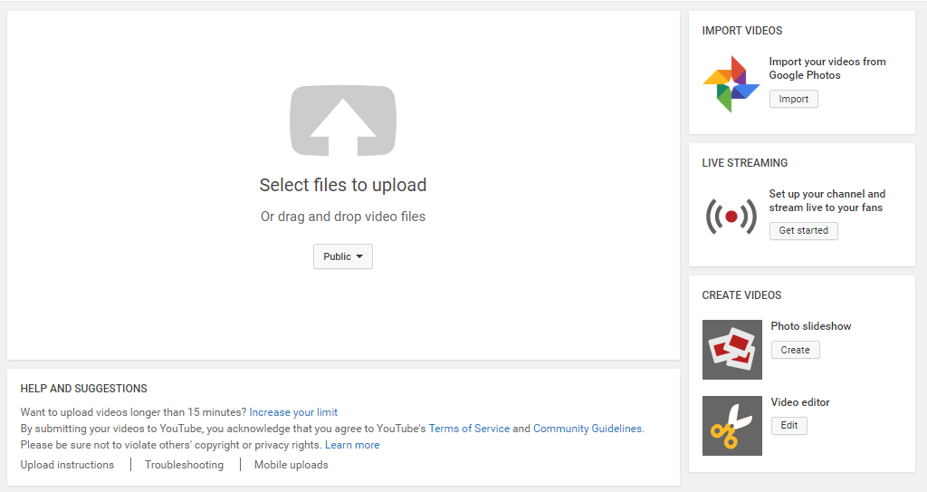Click the Video editor scissors icon

coord(731,426)
